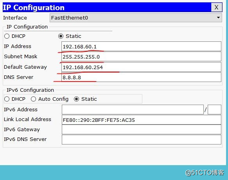Screen dimensions: 228x180
Task: Select the IPv4 DHCP radio button
Action: click(7, 36)
